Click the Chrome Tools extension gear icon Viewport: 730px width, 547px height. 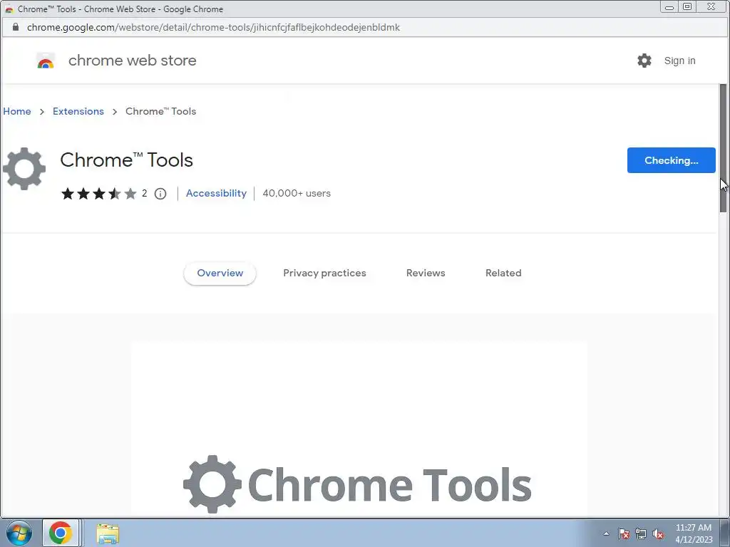(24, 169)
